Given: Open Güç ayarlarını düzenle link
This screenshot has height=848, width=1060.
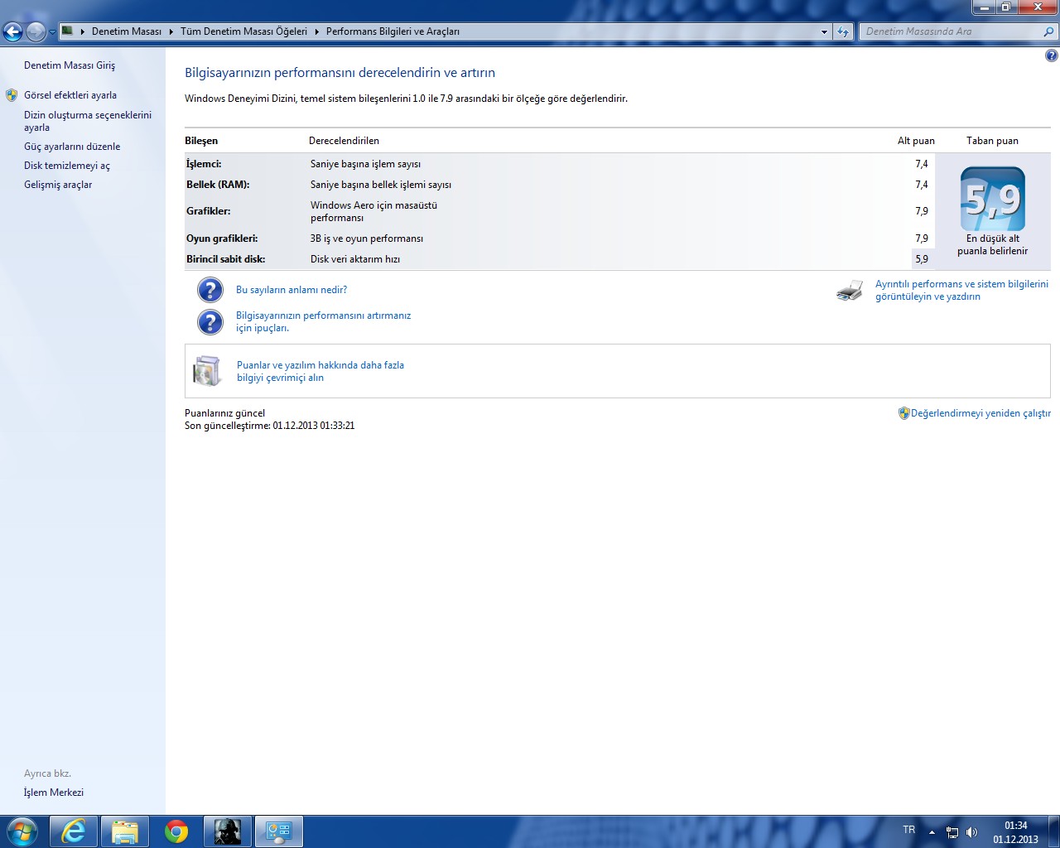Looking at the screenshot, I should coord(72,147).
